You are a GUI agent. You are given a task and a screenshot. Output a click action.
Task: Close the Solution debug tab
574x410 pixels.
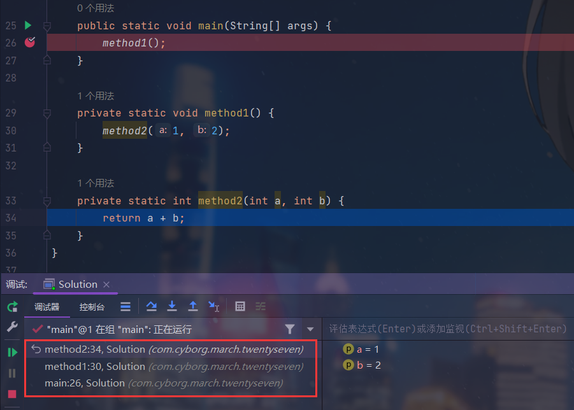pyautogui.click(x=106, y=285)
